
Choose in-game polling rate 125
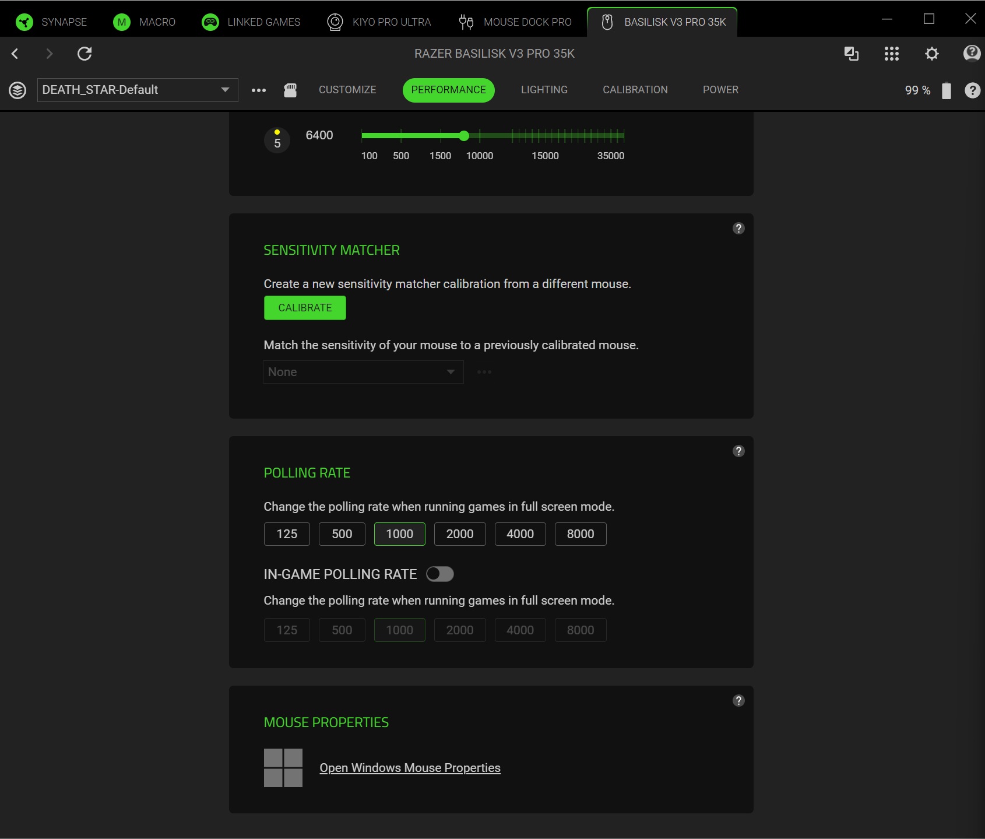pos(287,630)
